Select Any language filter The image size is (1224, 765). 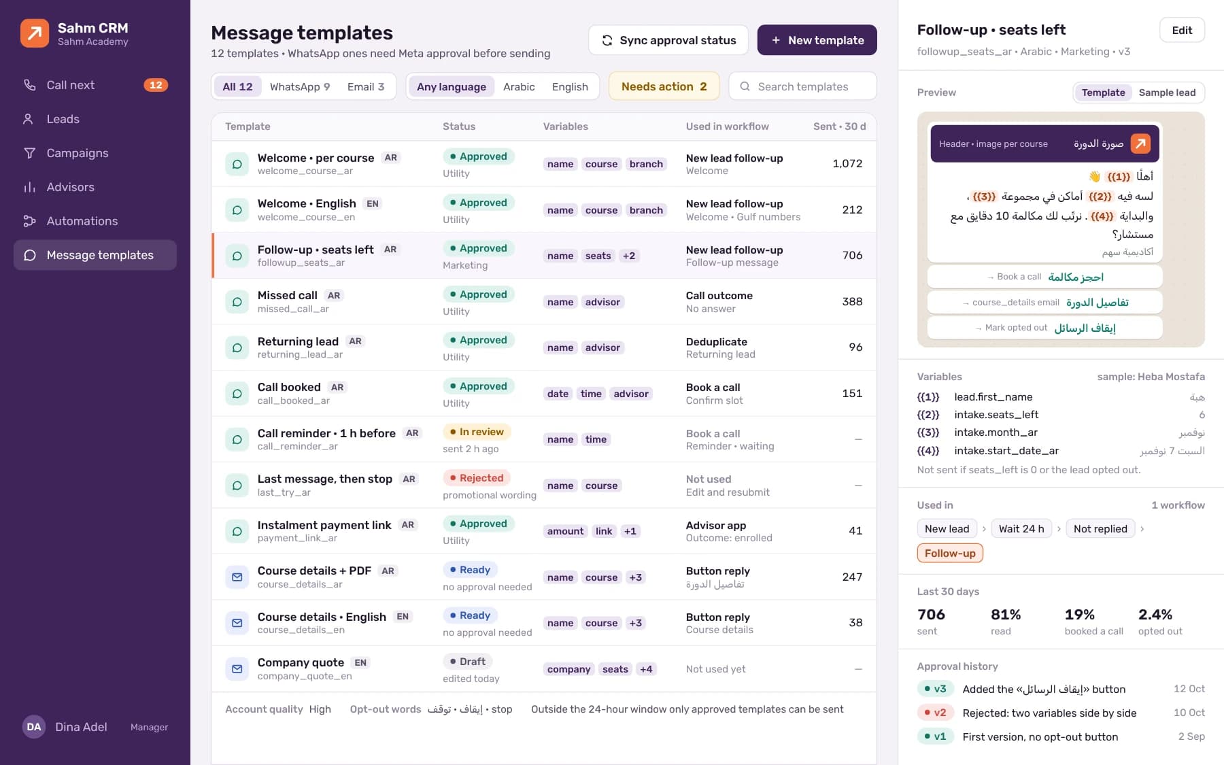(x=452, y=86)
